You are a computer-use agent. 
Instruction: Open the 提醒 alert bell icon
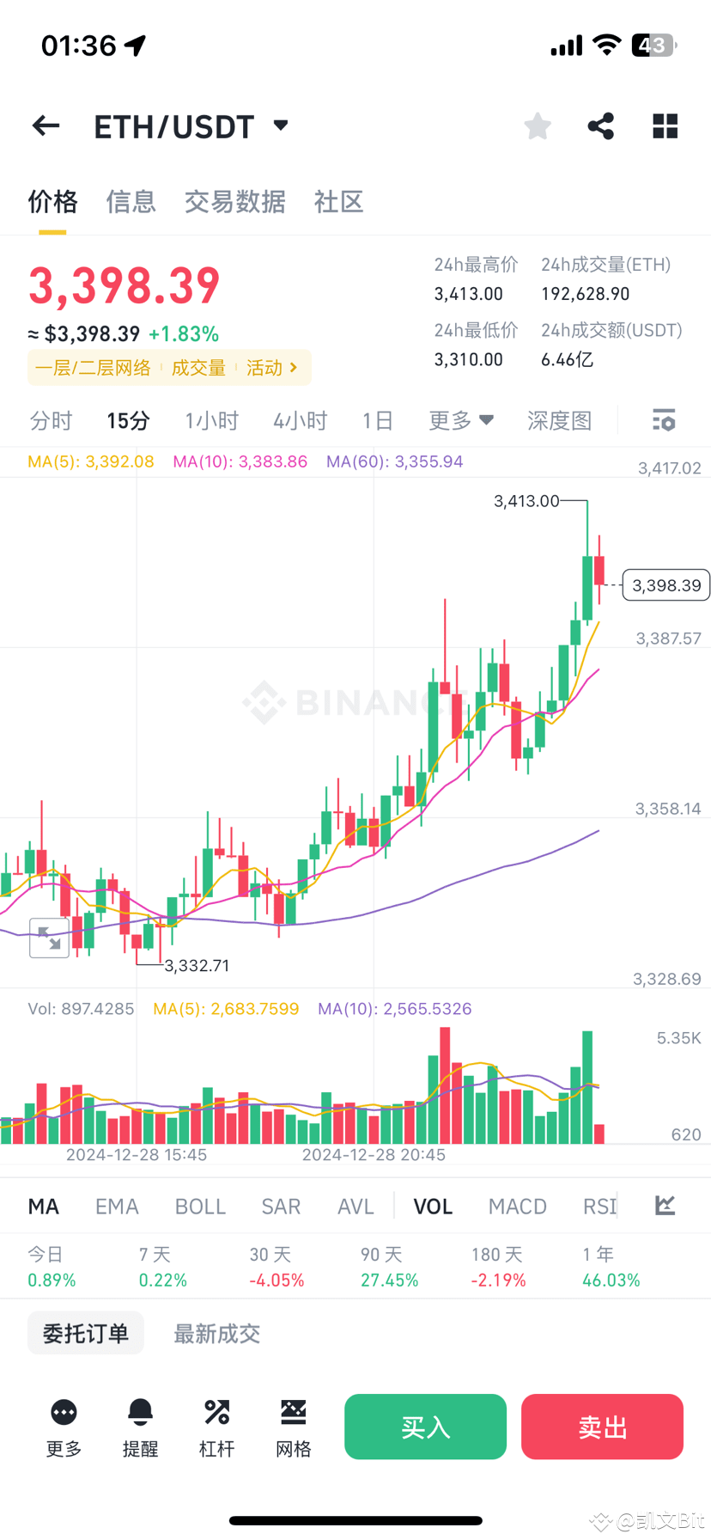pyautogui.click(x=140, y=1425)
